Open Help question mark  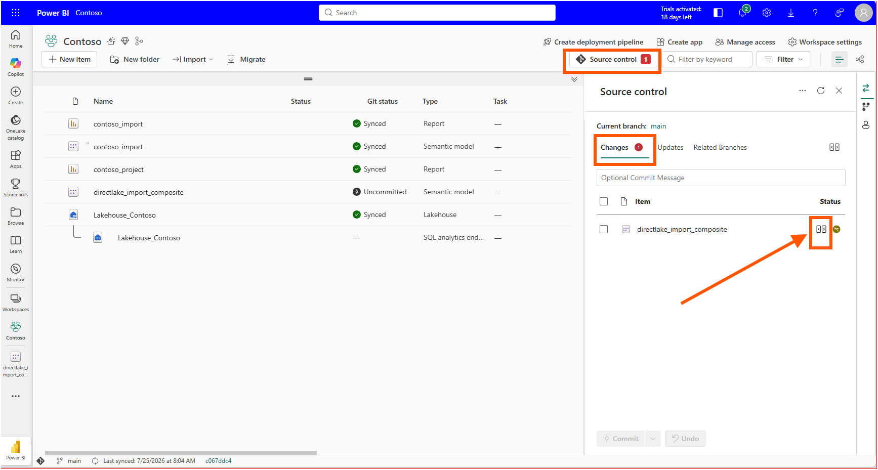point(815,13)
